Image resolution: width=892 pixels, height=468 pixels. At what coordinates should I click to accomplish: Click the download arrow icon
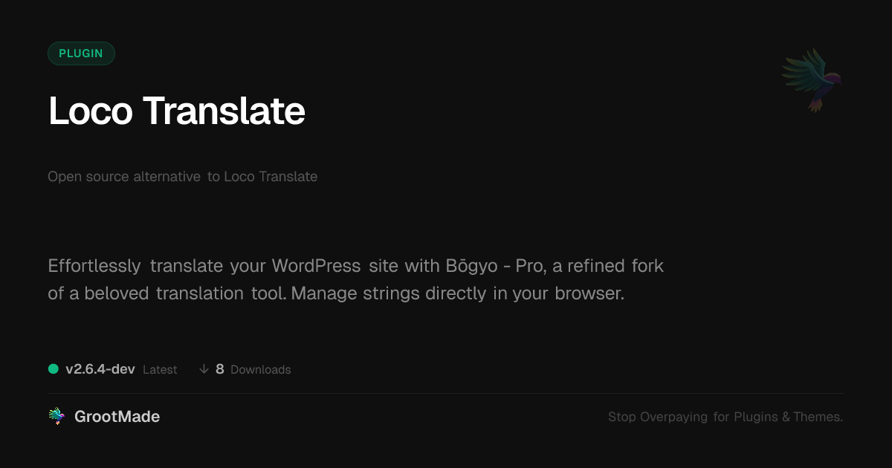204,369
